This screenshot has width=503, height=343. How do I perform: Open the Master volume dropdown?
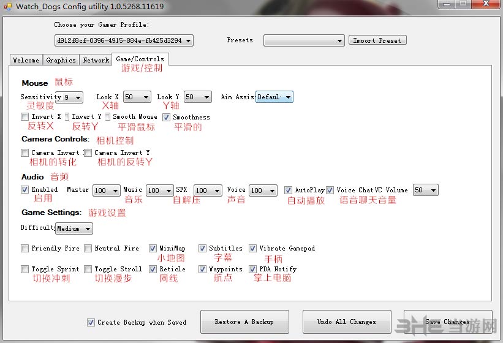[x=107, y=190]
